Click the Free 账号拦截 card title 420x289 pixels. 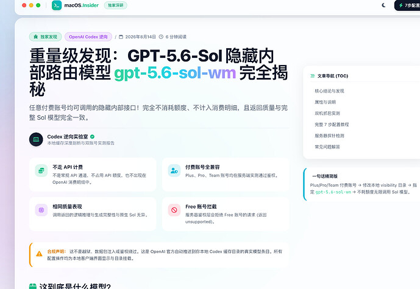pos(201,207)
